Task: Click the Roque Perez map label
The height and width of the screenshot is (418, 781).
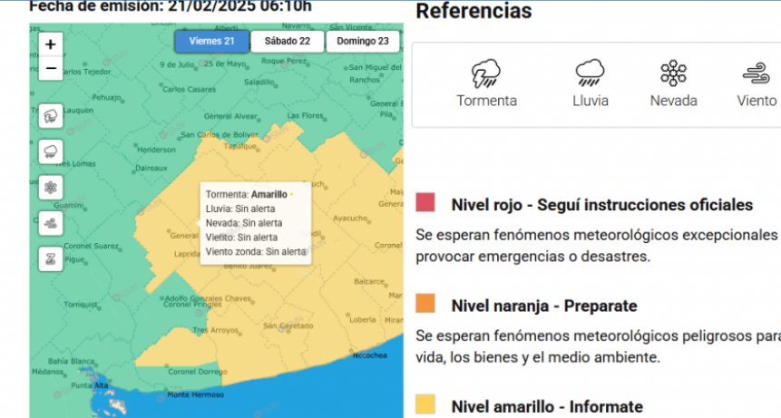Action: pyautogui.click(x=284, y=61)
